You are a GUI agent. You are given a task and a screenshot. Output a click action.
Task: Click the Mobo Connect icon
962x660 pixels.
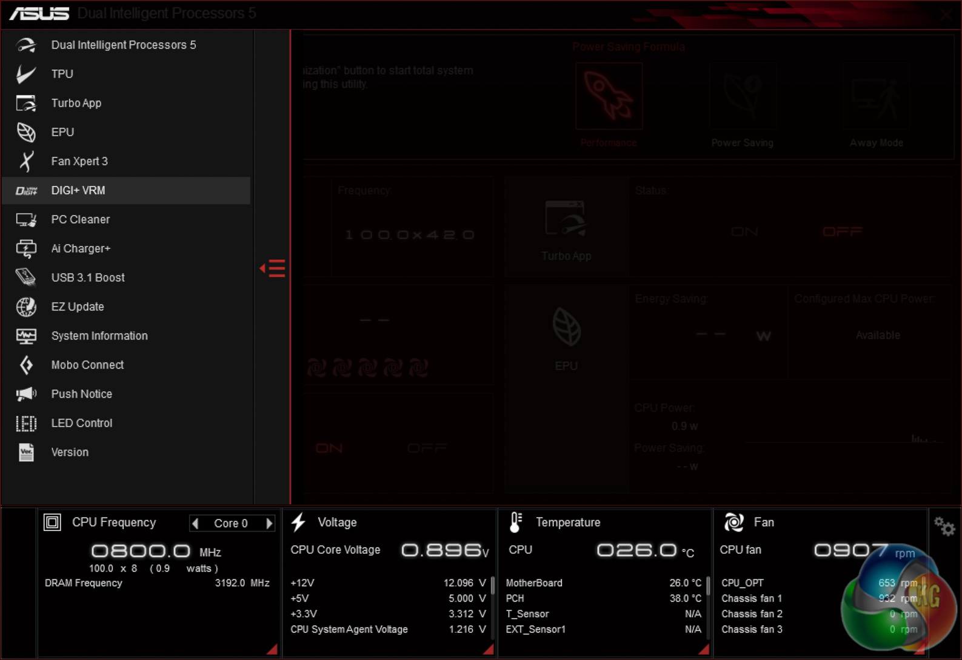tap(26, 365)
